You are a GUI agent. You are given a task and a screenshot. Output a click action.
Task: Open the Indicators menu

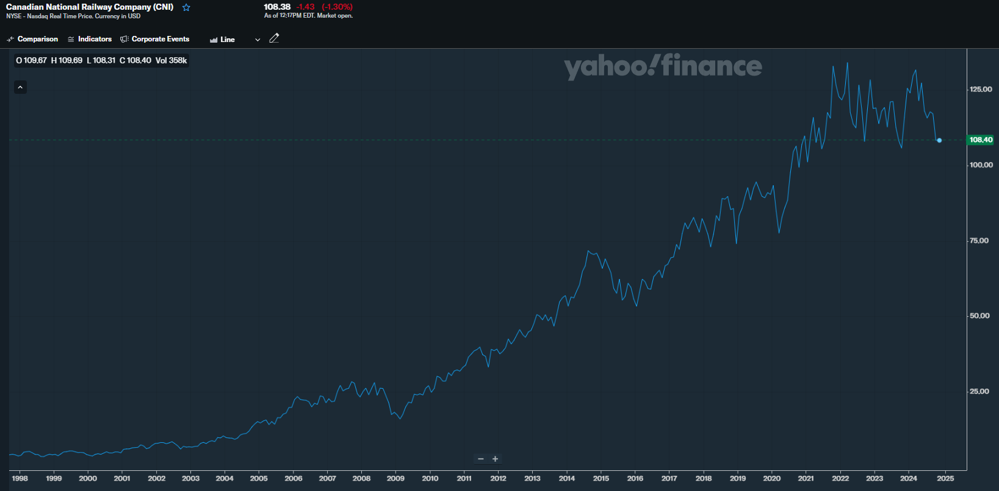pyautogui.click(x=90, y=39)
